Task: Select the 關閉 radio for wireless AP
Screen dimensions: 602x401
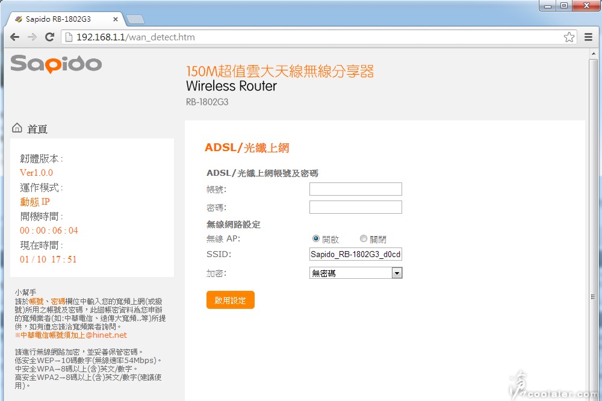Action: (363, 238)
